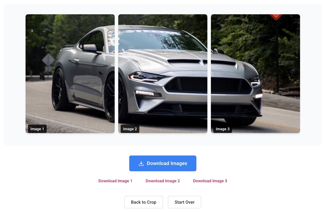Select the Image 1 split preview

pyautogui.click(x=70, y=74)
